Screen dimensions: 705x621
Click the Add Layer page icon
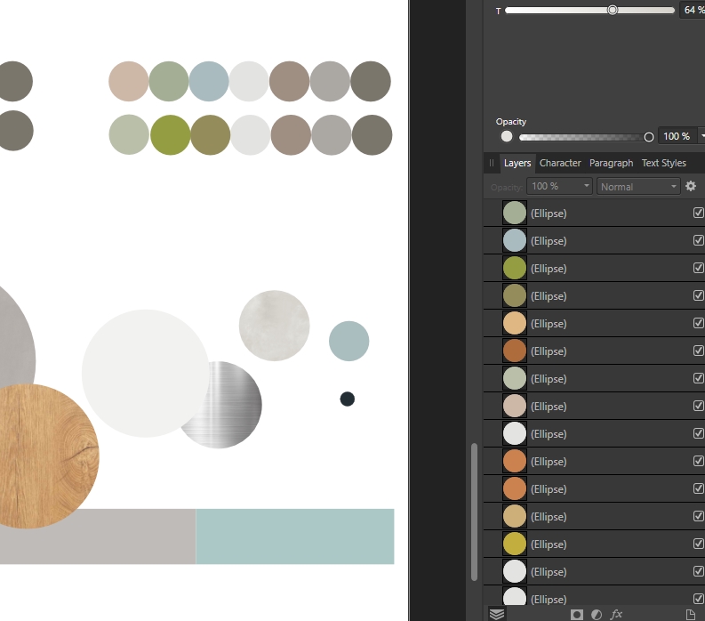point(690,614)
